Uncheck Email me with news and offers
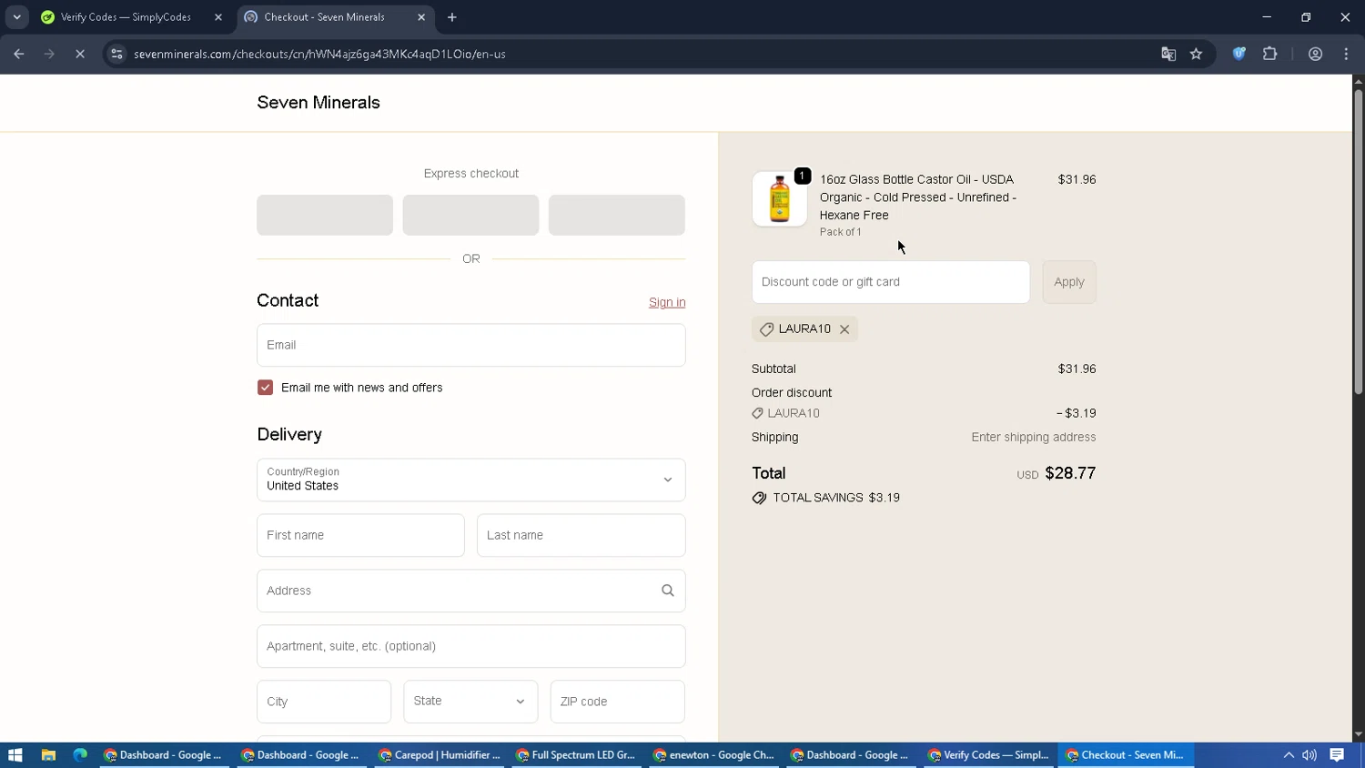The image size is (1365, 768). [265, 388]
